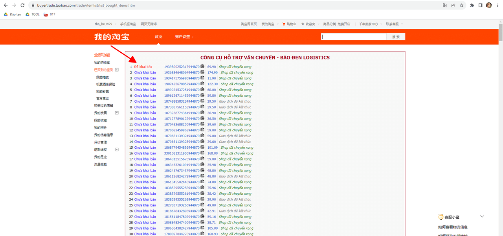Open the Chrome extensions puzzle icon
Image resolution: width=503 pixels, height=236 pixels.
coord(472,6)
